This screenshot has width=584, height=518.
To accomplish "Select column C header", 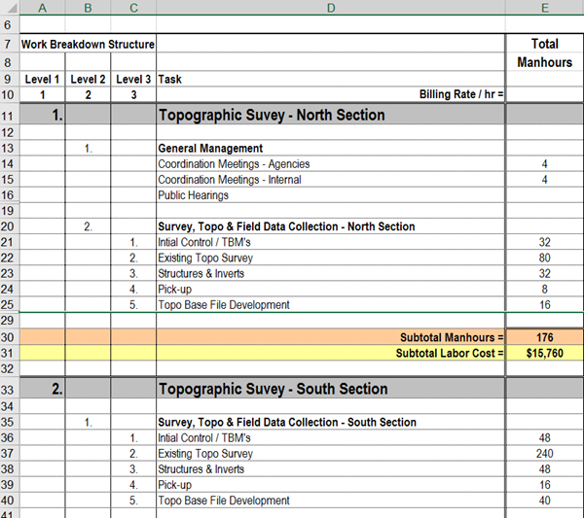I will point(133,8).
